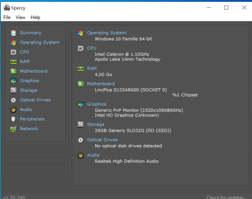Select Summary in the sidebar
Image resolution: width=252 pixels, height=199 pixels.
tap(30, 33)
